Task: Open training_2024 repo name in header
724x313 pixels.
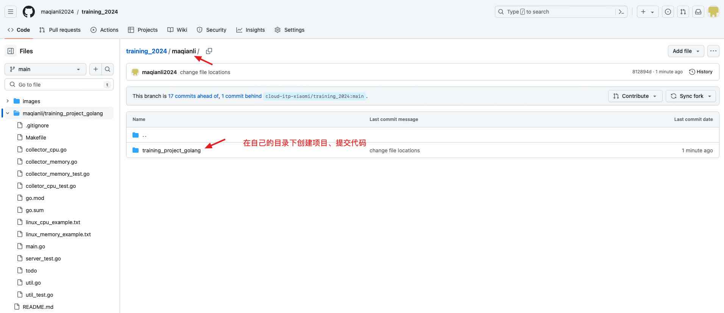Action: pos(100,12)
